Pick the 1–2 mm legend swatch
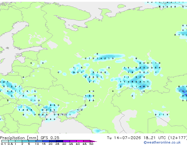Screen dimensions: 187x145 pos(19,141)
